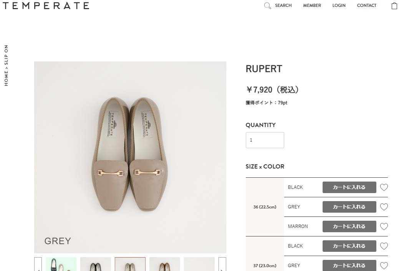
Task: Select the black loafers thumbnail
Action: coord(96,264)
